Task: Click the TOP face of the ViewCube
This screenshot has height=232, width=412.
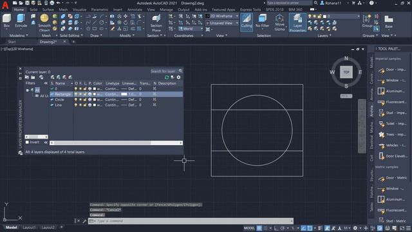Action: [346, 72]
